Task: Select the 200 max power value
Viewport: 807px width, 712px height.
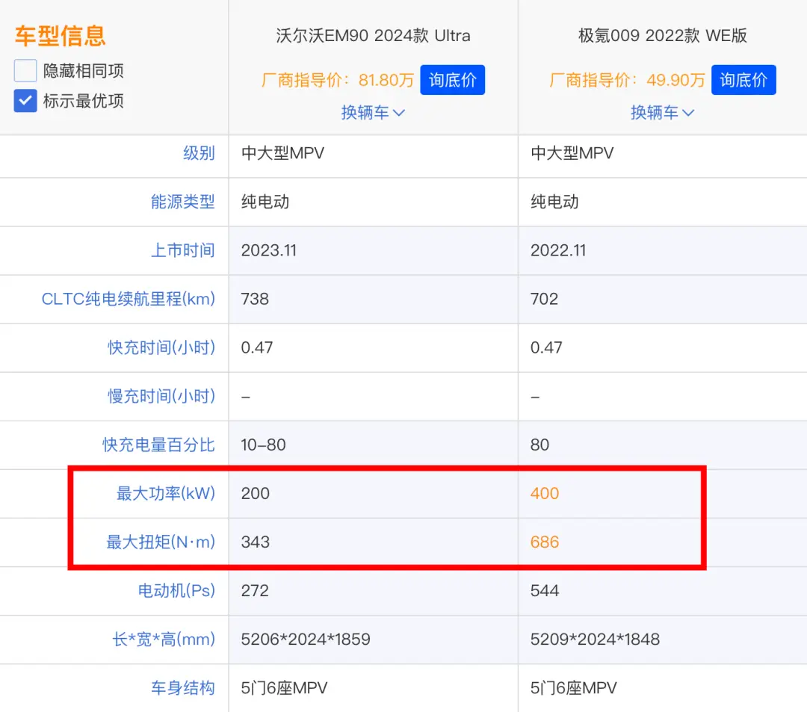Action: pyautogui.click(x=256, y=493)
